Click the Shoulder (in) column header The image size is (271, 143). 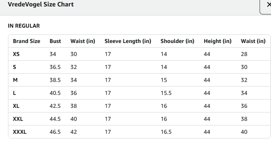click(x=177, y=41)
